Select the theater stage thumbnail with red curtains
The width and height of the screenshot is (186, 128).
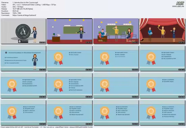coord(162,31)
